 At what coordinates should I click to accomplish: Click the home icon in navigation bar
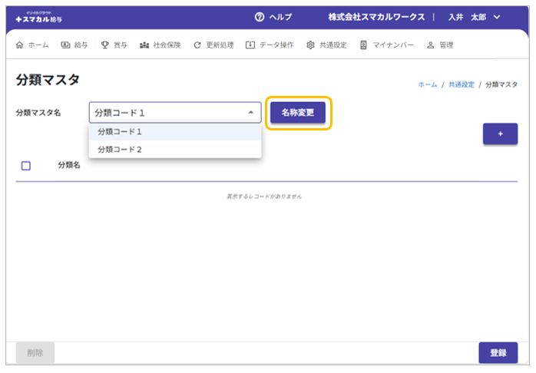[20, 45]
